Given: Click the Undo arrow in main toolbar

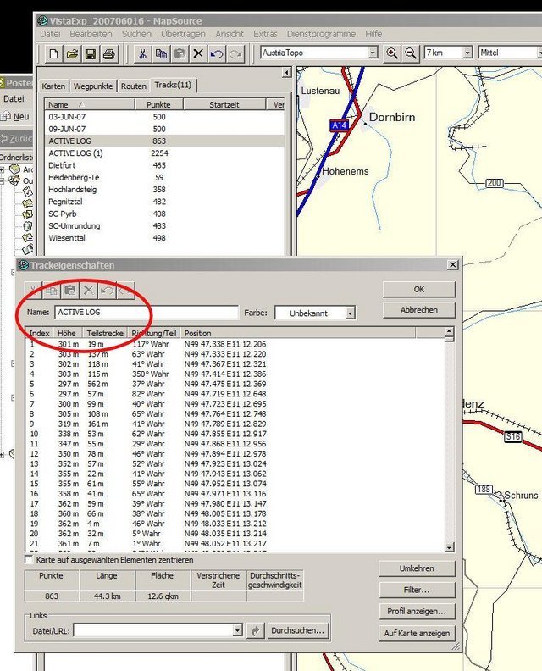Looking at the screenshot, I should (217, 53).
